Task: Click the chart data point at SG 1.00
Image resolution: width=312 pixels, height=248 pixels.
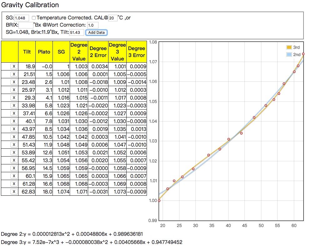Action: (x=159, y=200)
